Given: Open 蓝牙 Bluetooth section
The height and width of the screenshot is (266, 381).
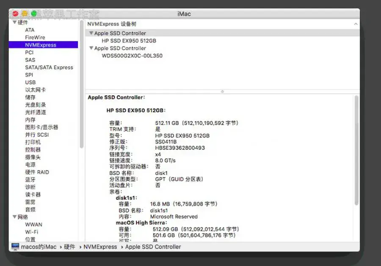Looking at the screenshot, I should click(30, 180).
